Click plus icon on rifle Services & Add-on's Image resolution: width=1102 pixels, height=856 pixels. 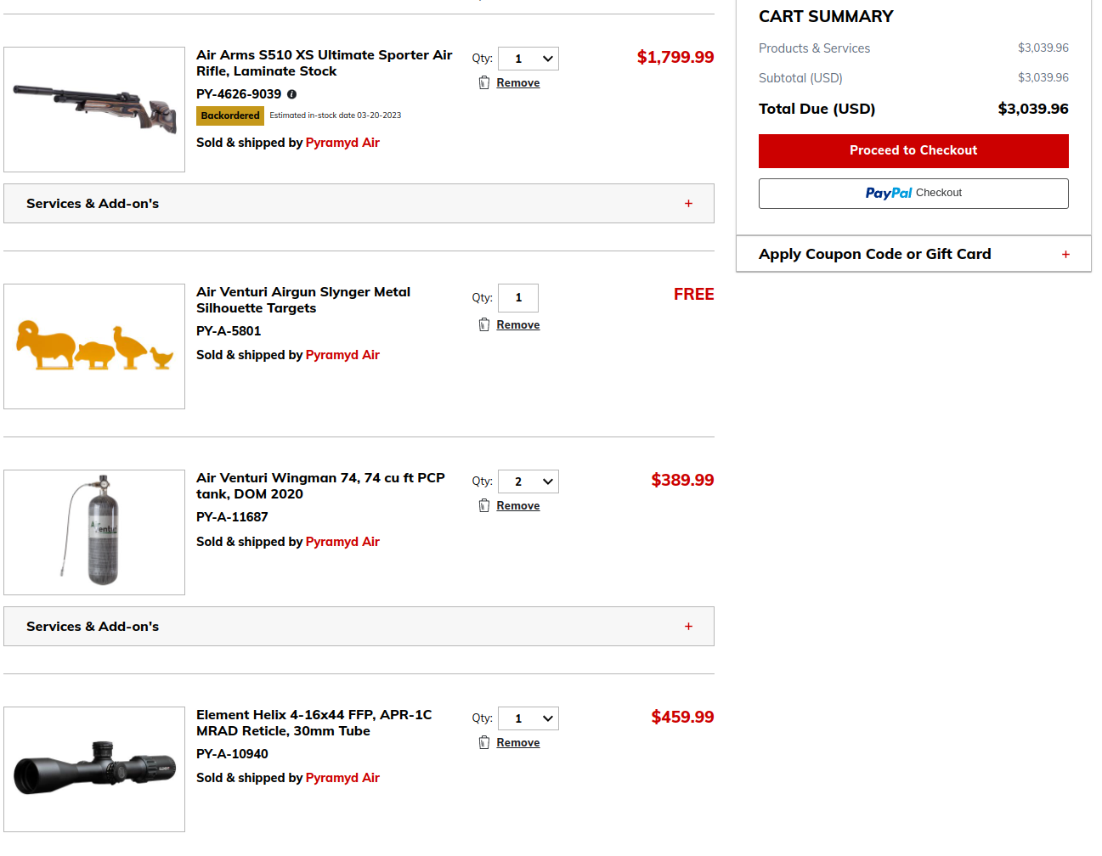(688, 204)
